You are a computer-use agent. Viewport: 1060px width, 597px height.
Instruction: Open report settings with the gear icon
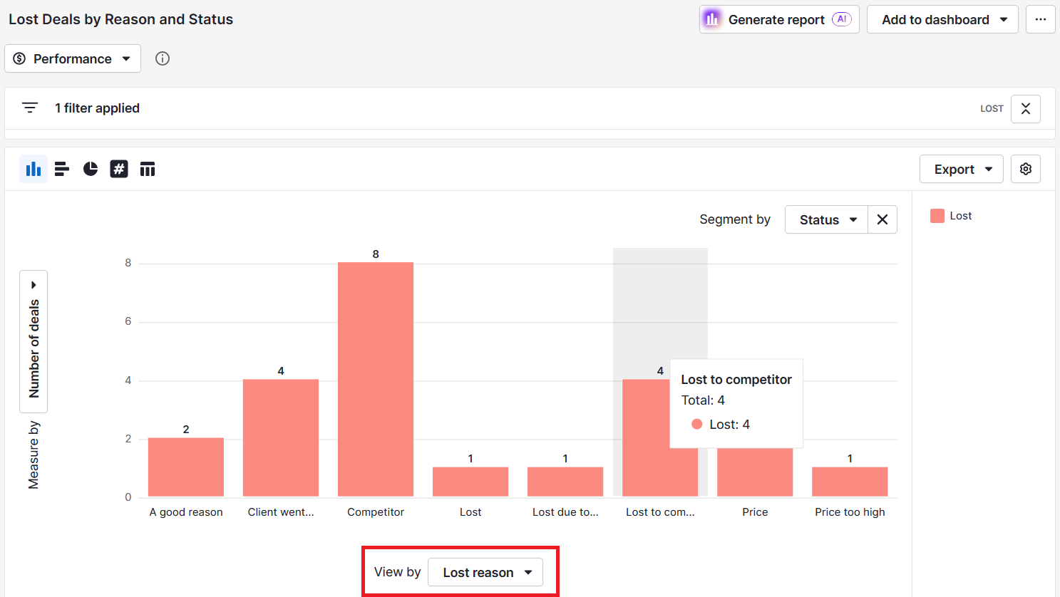pyautogui.click(x=1025, y=169)
